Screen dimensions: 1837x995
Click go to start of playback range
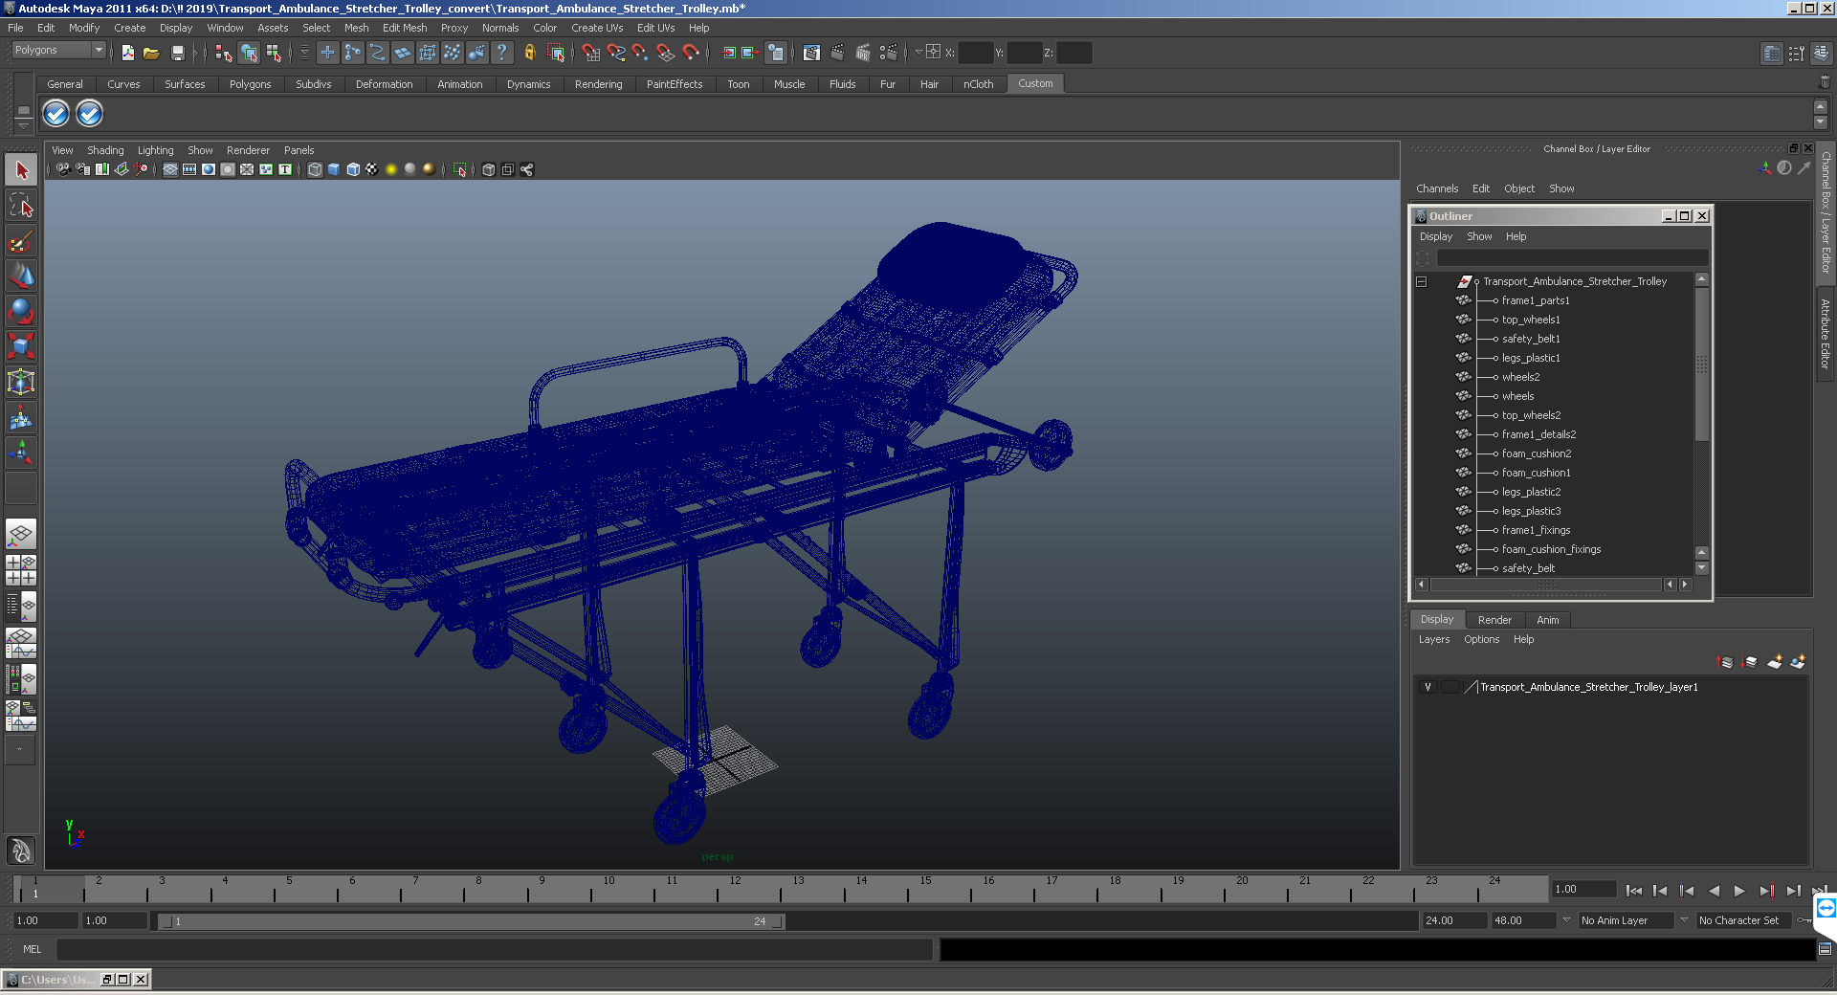pos(1633,891)
